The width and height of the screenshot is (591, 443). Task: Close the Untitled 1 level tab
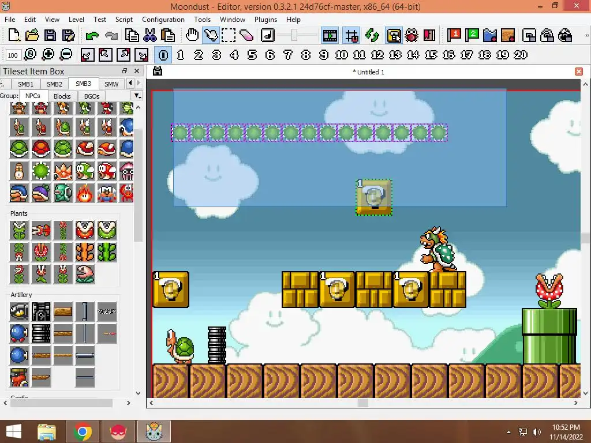click(579, 72)
